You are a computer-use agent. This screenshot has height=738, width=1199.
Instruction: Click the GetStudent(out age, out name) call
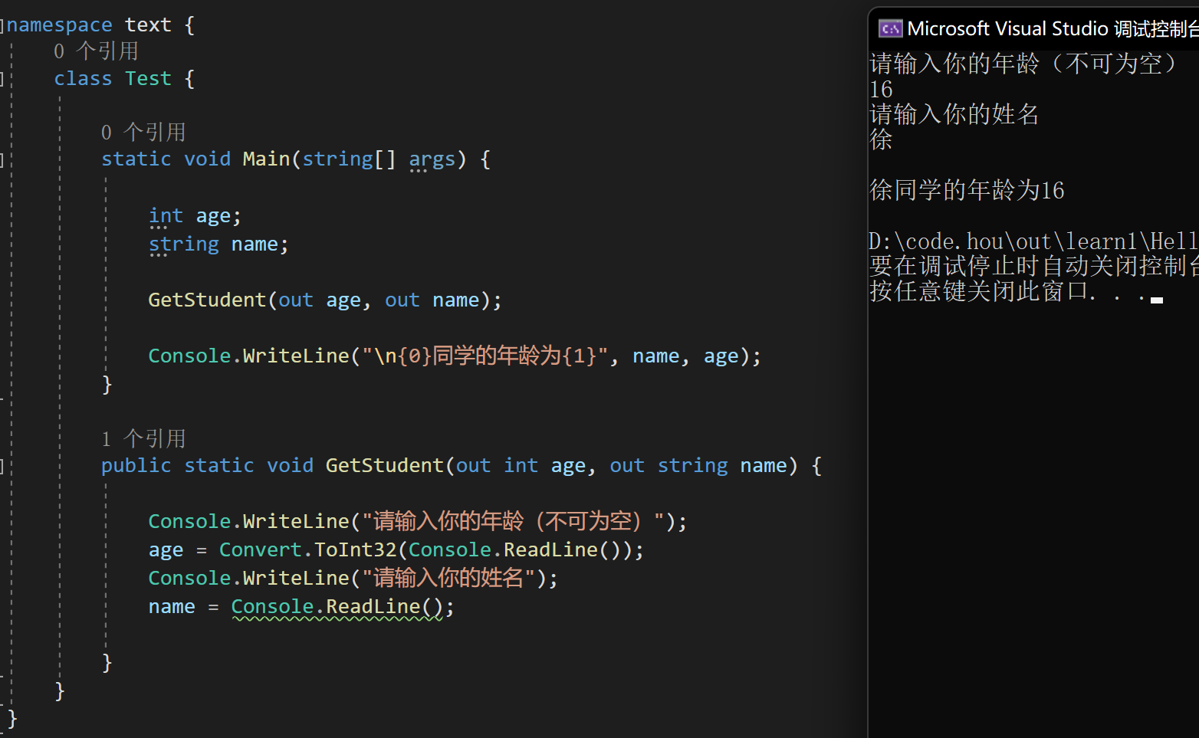325,300
